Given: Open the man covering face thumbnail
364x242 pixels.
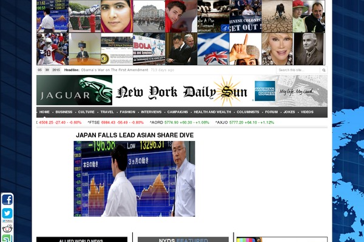Looking at the screenshot, I should (x=181, y=49).
